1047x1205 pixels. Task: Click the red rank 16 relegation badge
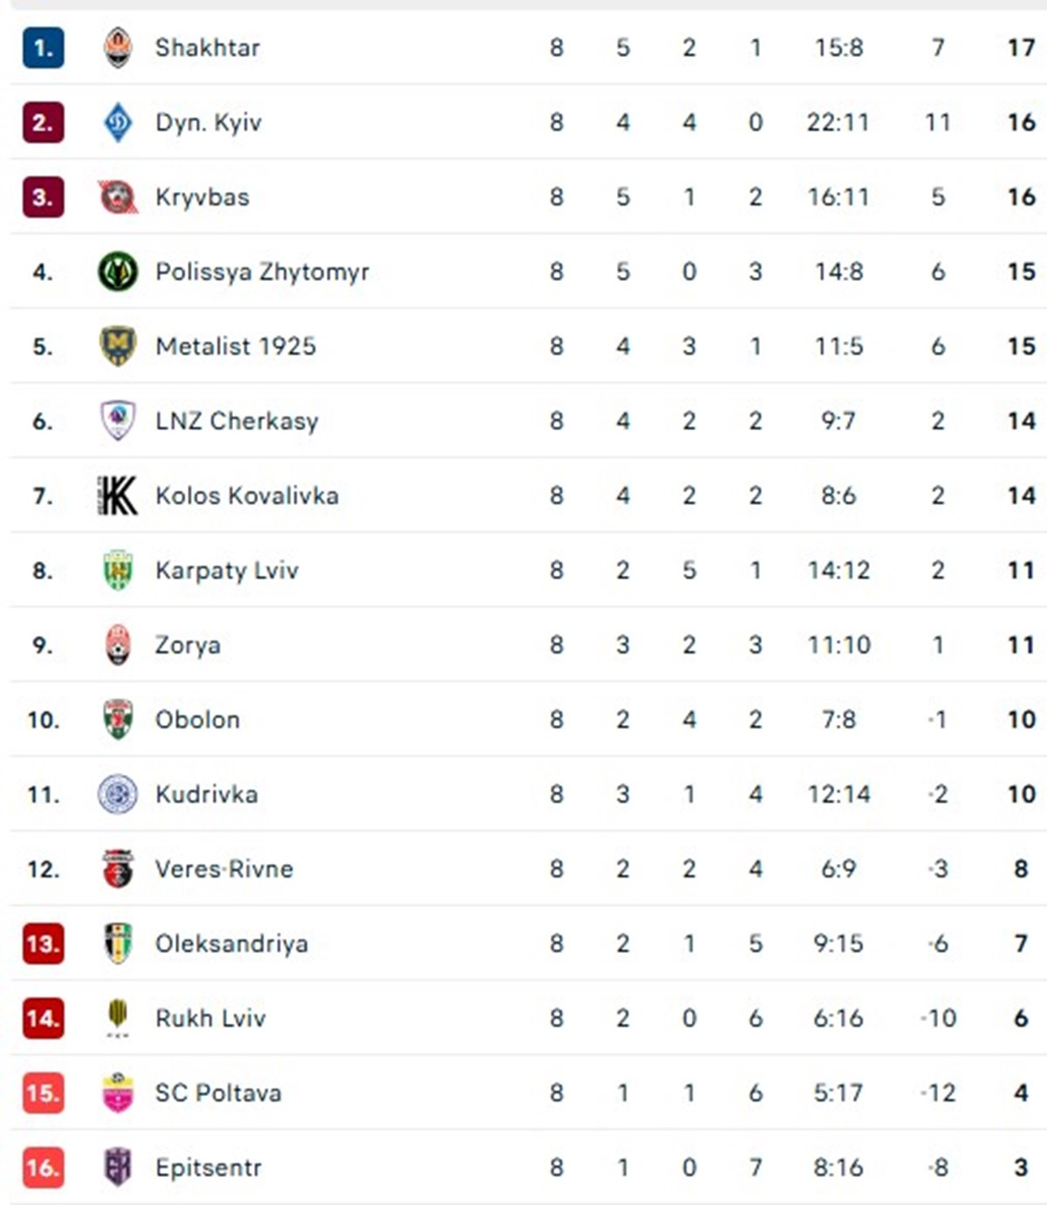(43, 1167)
